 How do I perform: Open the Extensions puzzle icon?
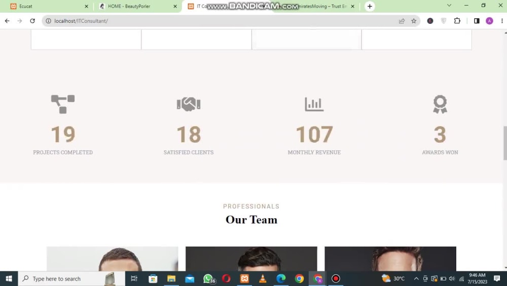coord(457,21)
